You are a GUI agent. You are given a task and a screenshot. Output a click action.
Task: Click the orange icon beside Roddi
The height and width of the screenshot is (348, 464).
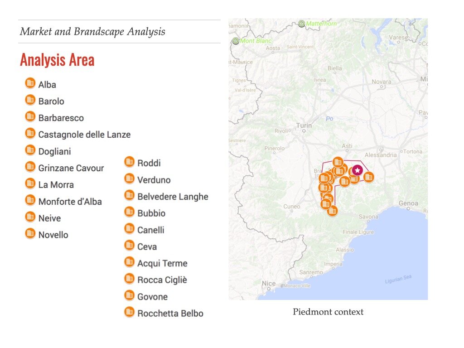(129, 162)
